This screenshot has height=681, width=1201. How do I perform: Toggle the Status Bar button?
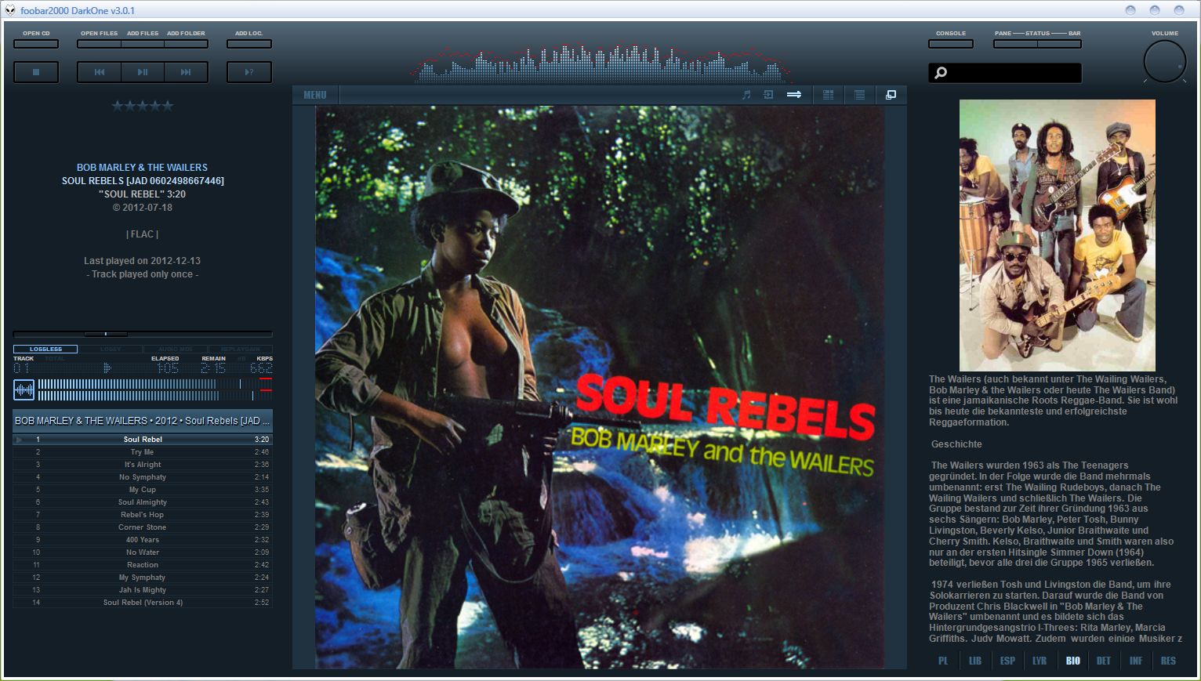[x=1059, y=44]
